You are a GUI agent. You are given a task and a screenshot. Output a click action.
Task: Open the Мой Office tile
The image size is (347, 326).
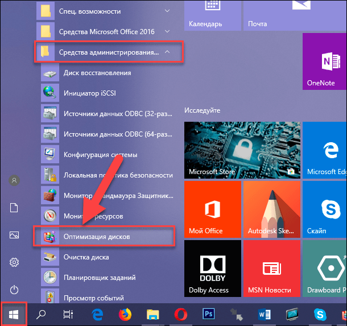click(213, 209)
